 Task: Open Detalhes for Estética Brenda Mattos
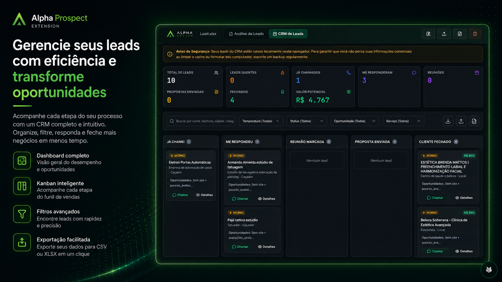[464, 198]
